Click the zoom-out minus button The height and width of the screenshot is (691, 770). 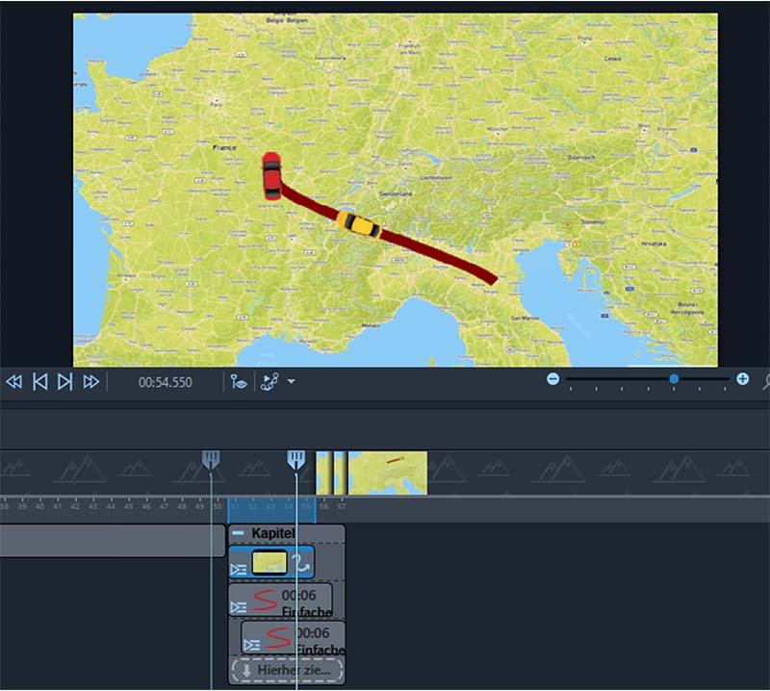point(553,379)
